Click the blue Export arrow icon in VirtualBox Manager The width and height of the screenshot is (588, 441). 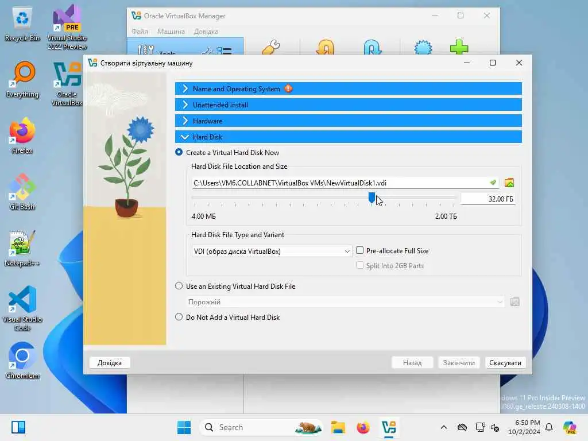click(x=372, y=48)
